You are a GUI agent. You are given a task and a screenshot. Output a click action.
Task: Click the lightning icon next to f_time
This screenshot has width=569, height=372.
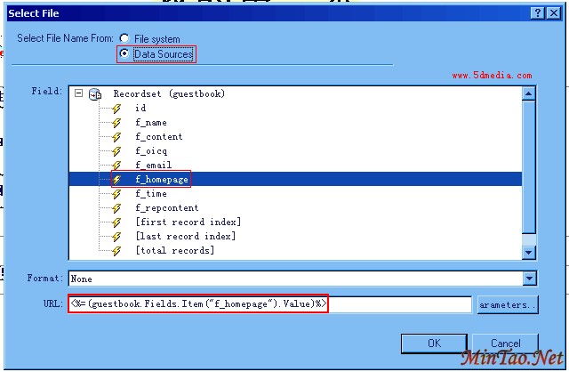[x=116, y=194]
